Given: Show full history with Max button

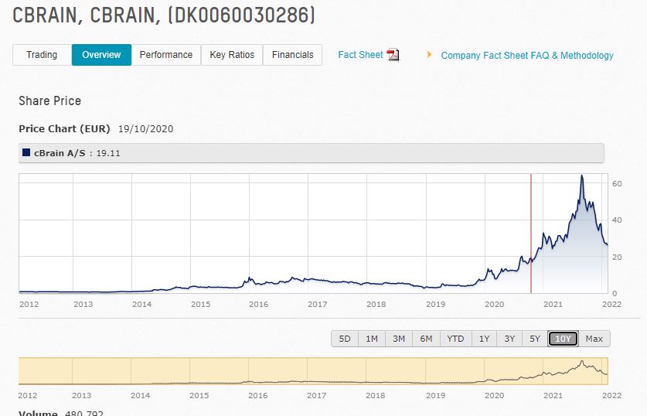Looking at the screenshot, I should 594,339.
